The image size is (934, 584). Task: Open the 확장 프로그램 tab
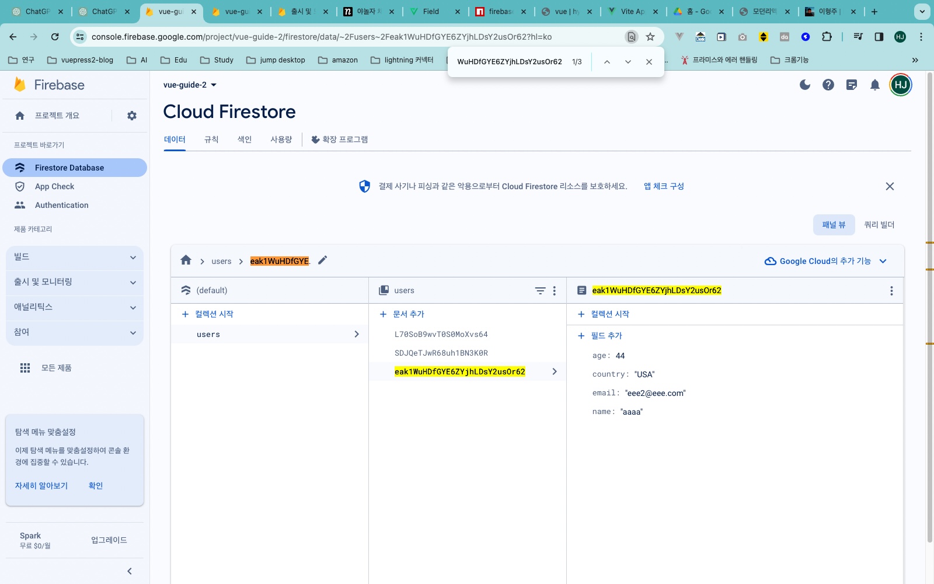pyautogui.click(x=339, y=140)
